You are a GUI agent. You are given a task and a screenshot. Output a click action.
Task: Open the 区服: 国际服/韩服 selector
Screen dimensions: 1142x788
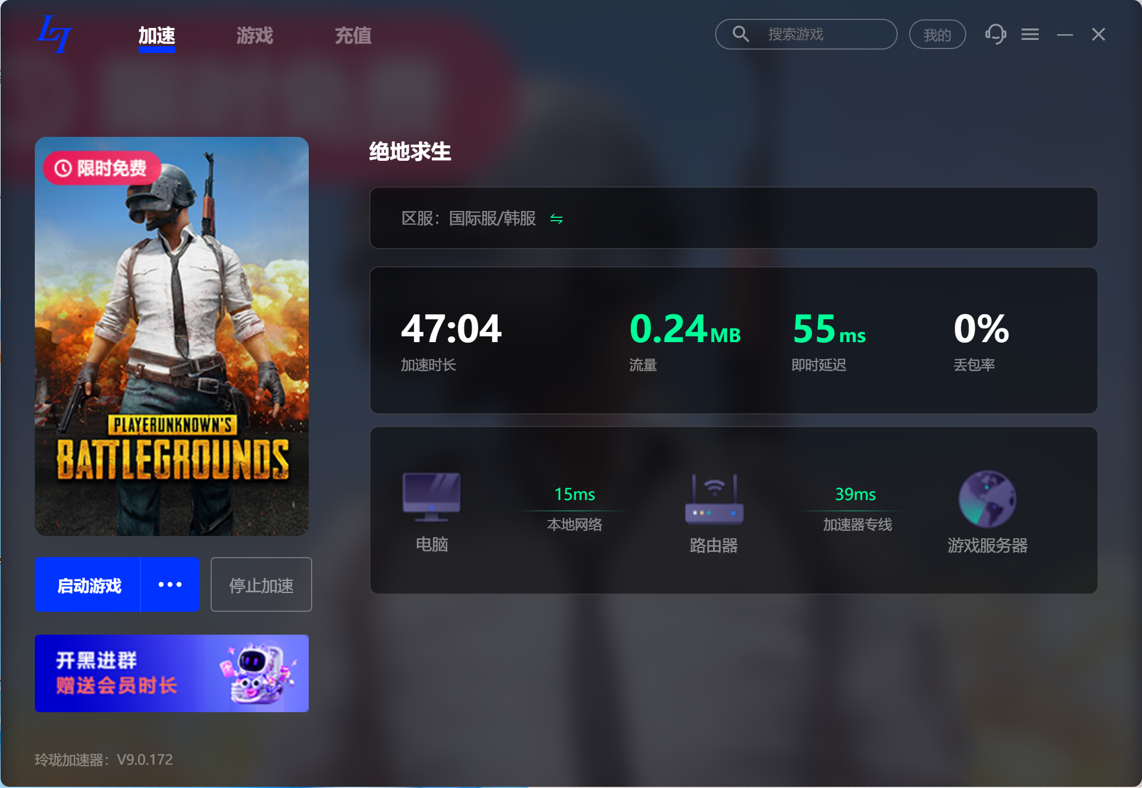tap(733, 218)
